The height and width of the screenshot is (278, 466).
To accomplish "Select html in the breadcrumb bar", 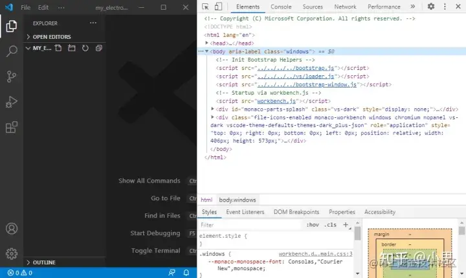I will (x=206, y=200).
